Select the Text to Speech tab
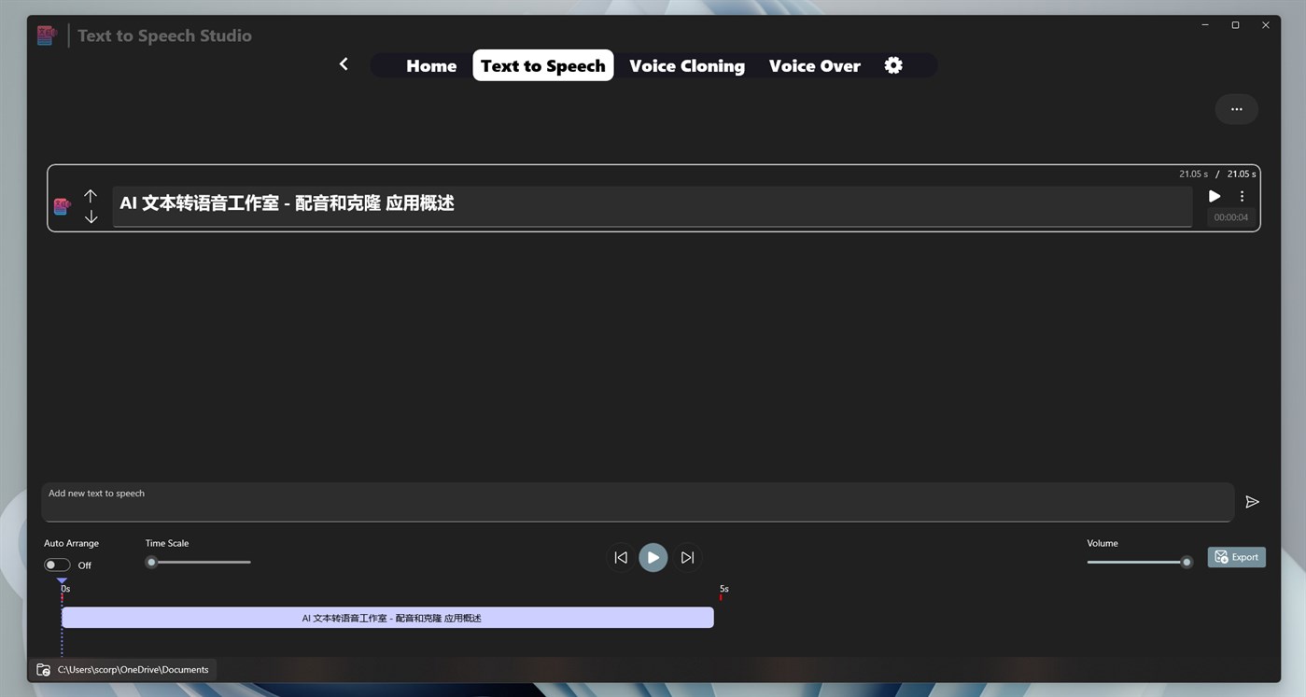The image size is (1306, 697). [x=543, y=65]
